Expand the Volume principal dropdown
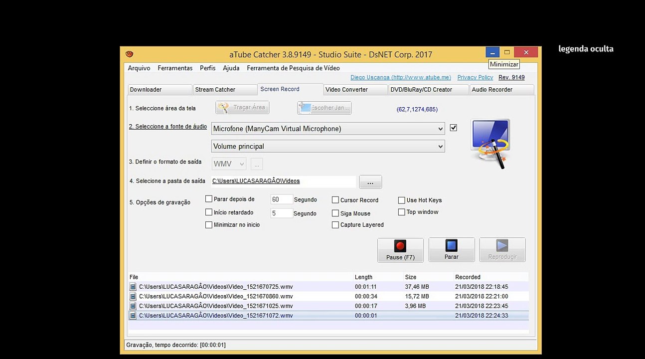The height and width of the screenshot is (359, 645). tap(328, 146)
